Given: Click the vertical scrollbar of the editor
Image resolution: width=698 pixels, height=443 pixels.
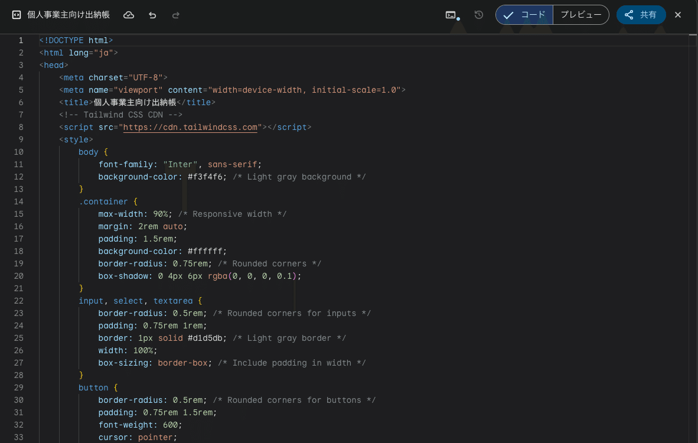Looking at the screenshot, I should 693,238.
